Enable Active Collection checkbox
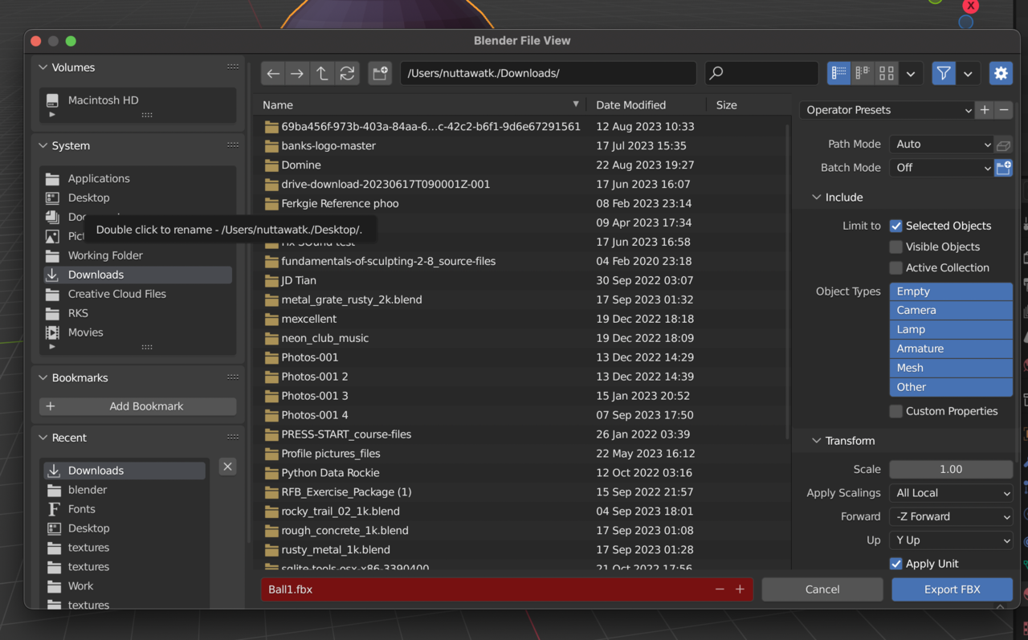1028x640 pixels. tap(896, 267)
